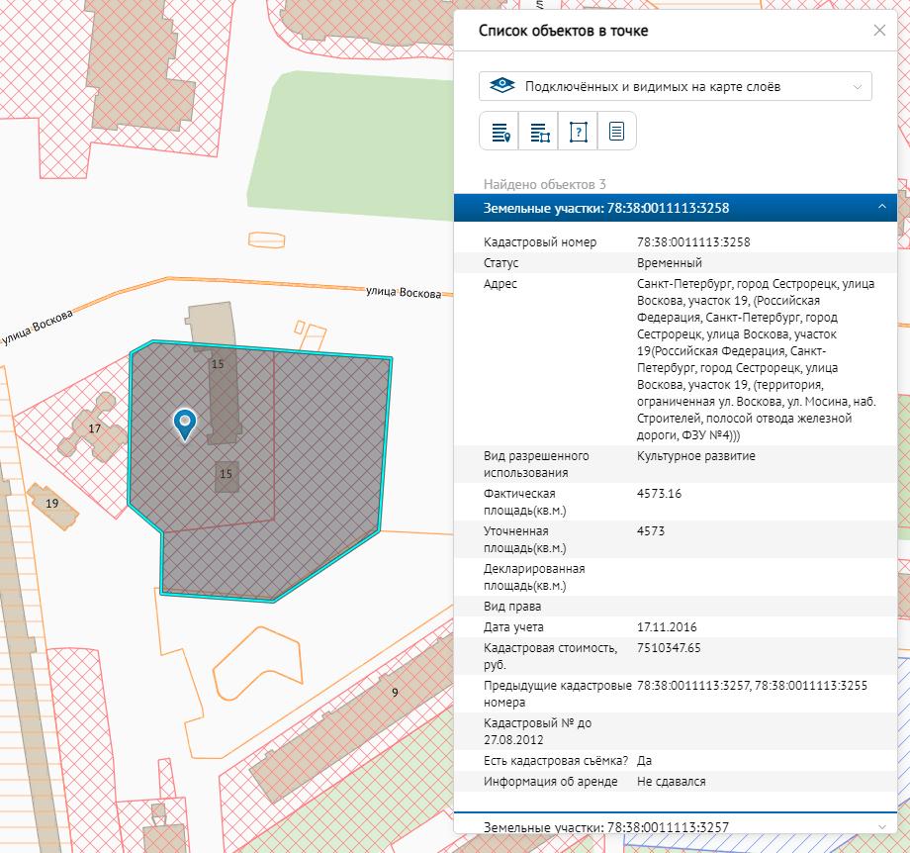This screenshot has width=910, height=853.
Task: Click the 'Список объектов в точке' title
Action: (563, 31)
